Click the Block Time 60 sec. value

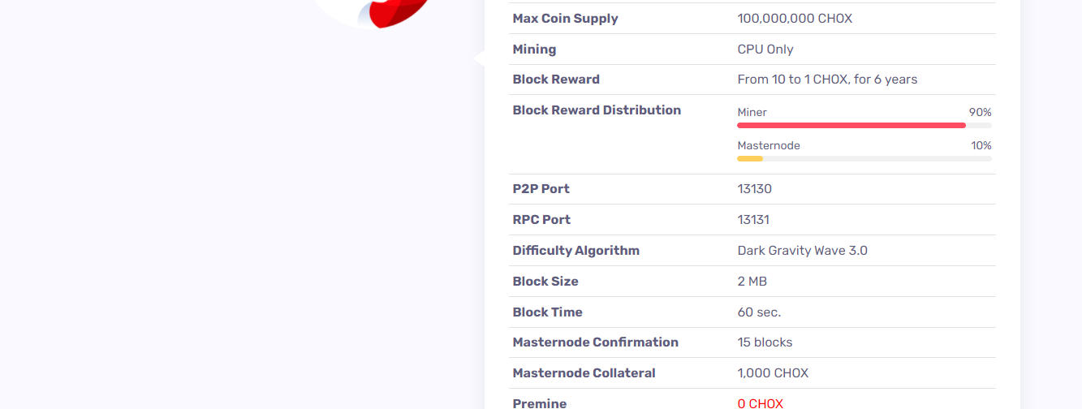tap(759, 312)
